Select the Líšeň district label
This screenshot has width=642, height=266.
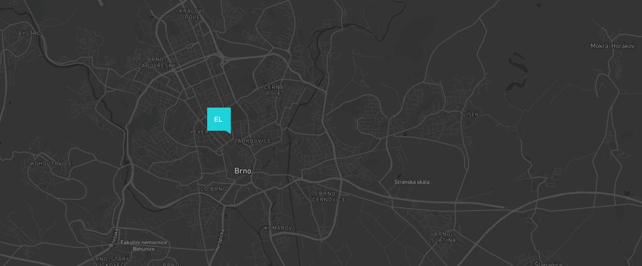pyautogui.click(x=471, y=114)
